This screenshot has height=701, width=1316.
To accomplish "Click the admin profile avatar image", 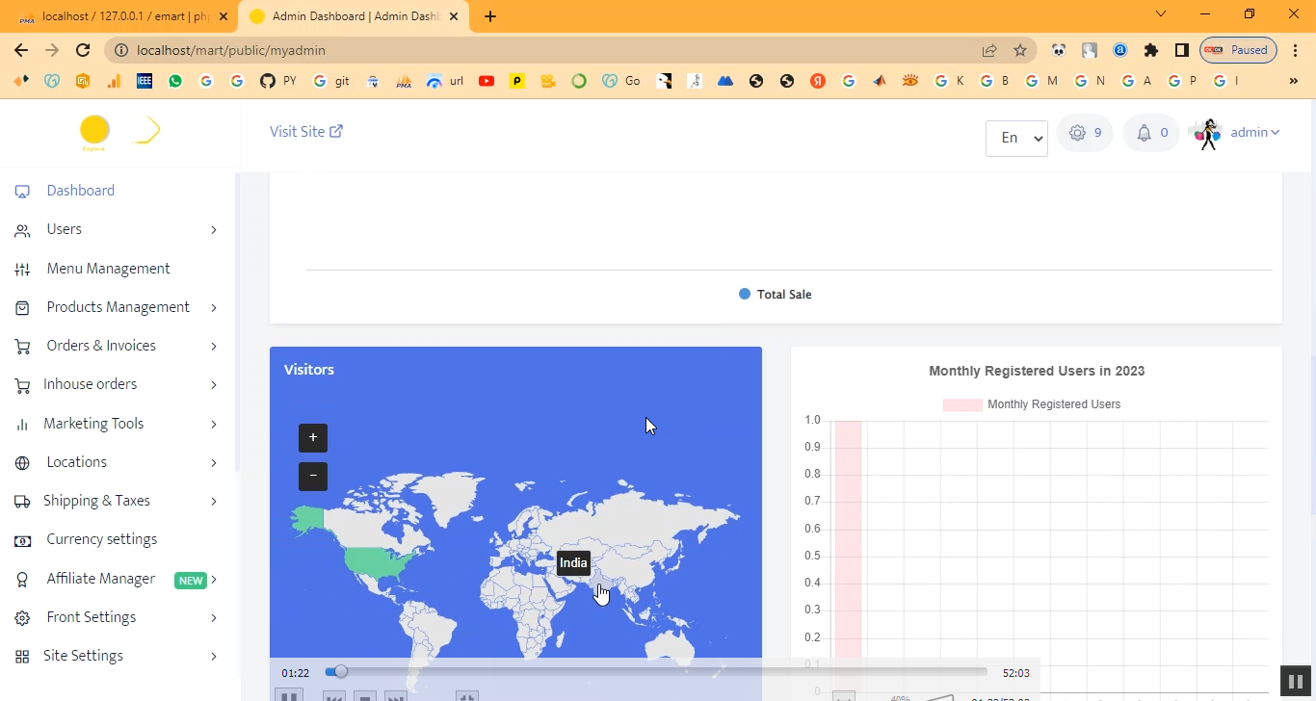I will [1205, 134].
